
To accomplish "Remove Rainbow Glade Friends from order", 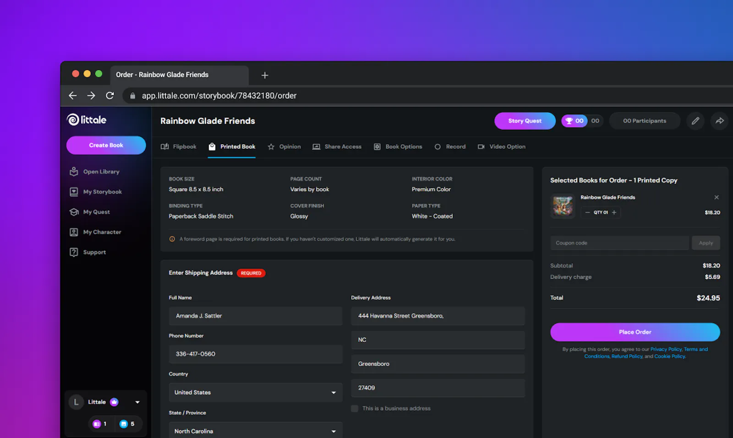I will point(717,197).
